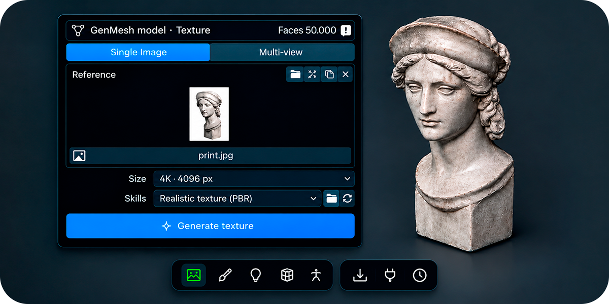Refresh the Skills list with the reload icon
The height and width of the screenshot is (304, 609).
347,199
